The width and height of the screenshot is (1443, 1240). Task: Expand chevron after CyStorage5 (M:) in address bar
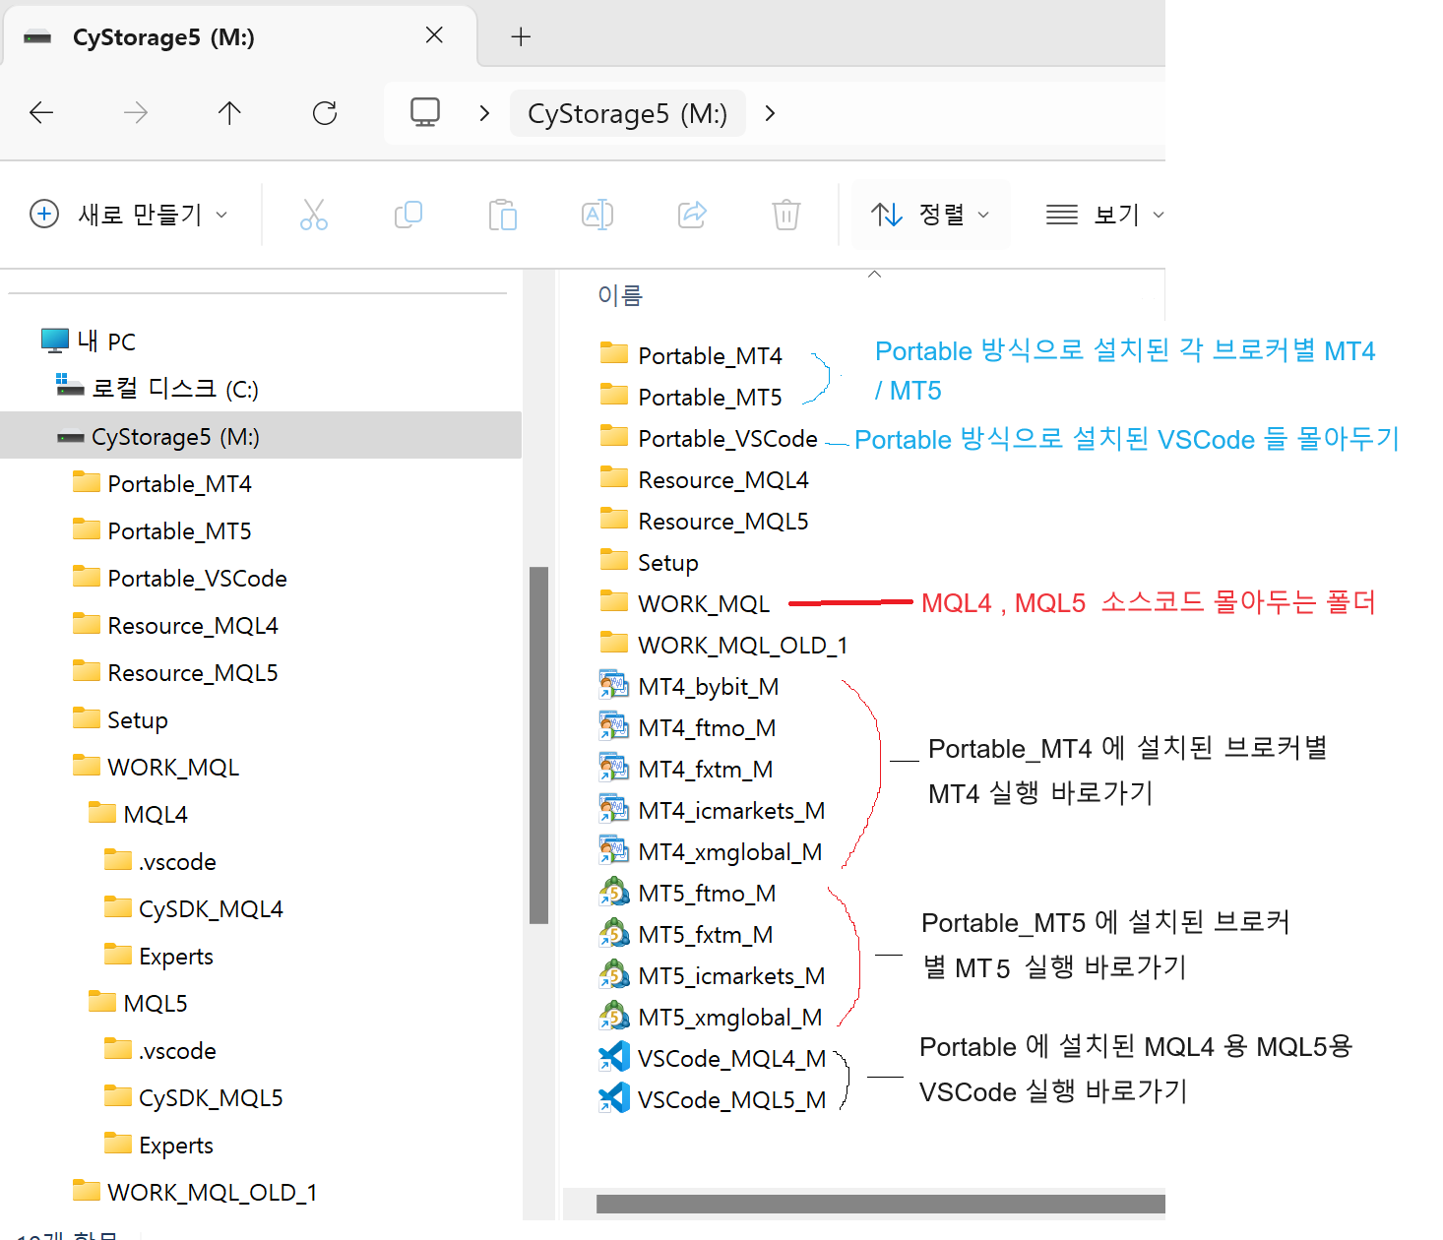[x=770, y=113]
